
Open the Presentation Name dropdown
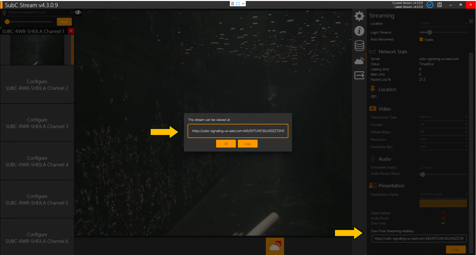pos(443,194)
